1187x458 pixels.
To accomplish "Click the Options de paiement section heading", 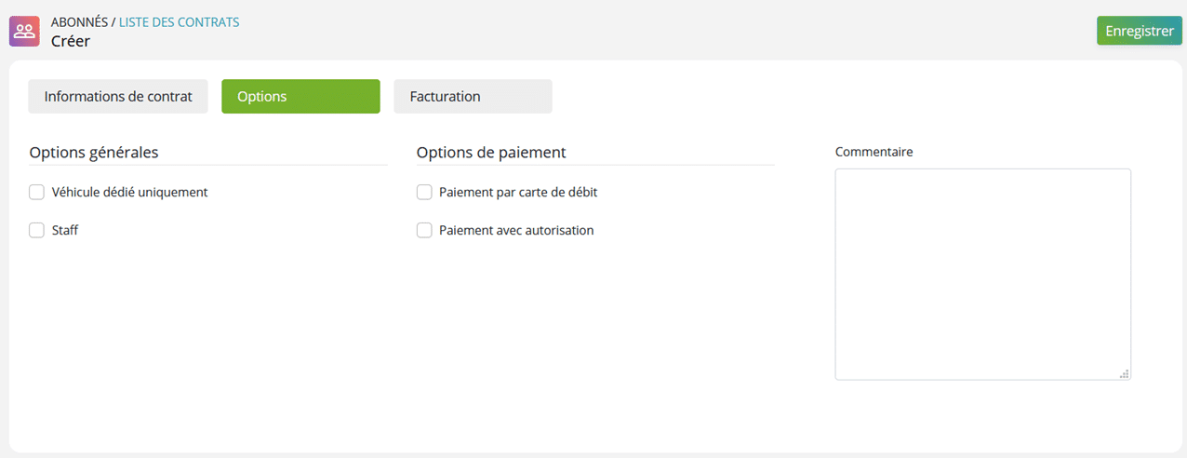I will click(x=491, y=153).
